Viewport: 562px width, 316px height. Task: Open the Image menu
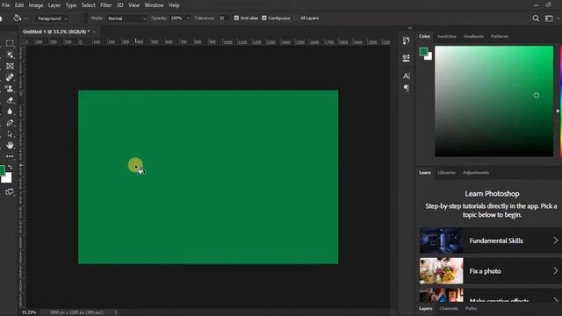tap(35, 5)
